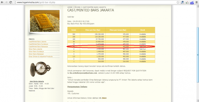Click the PRICES breadcrumb link
The width and height of the screenshot is (199, 102).
click(77, 7)
